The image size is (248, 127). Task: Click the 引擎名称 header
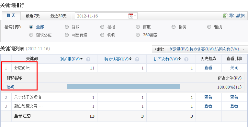point(14,78)
